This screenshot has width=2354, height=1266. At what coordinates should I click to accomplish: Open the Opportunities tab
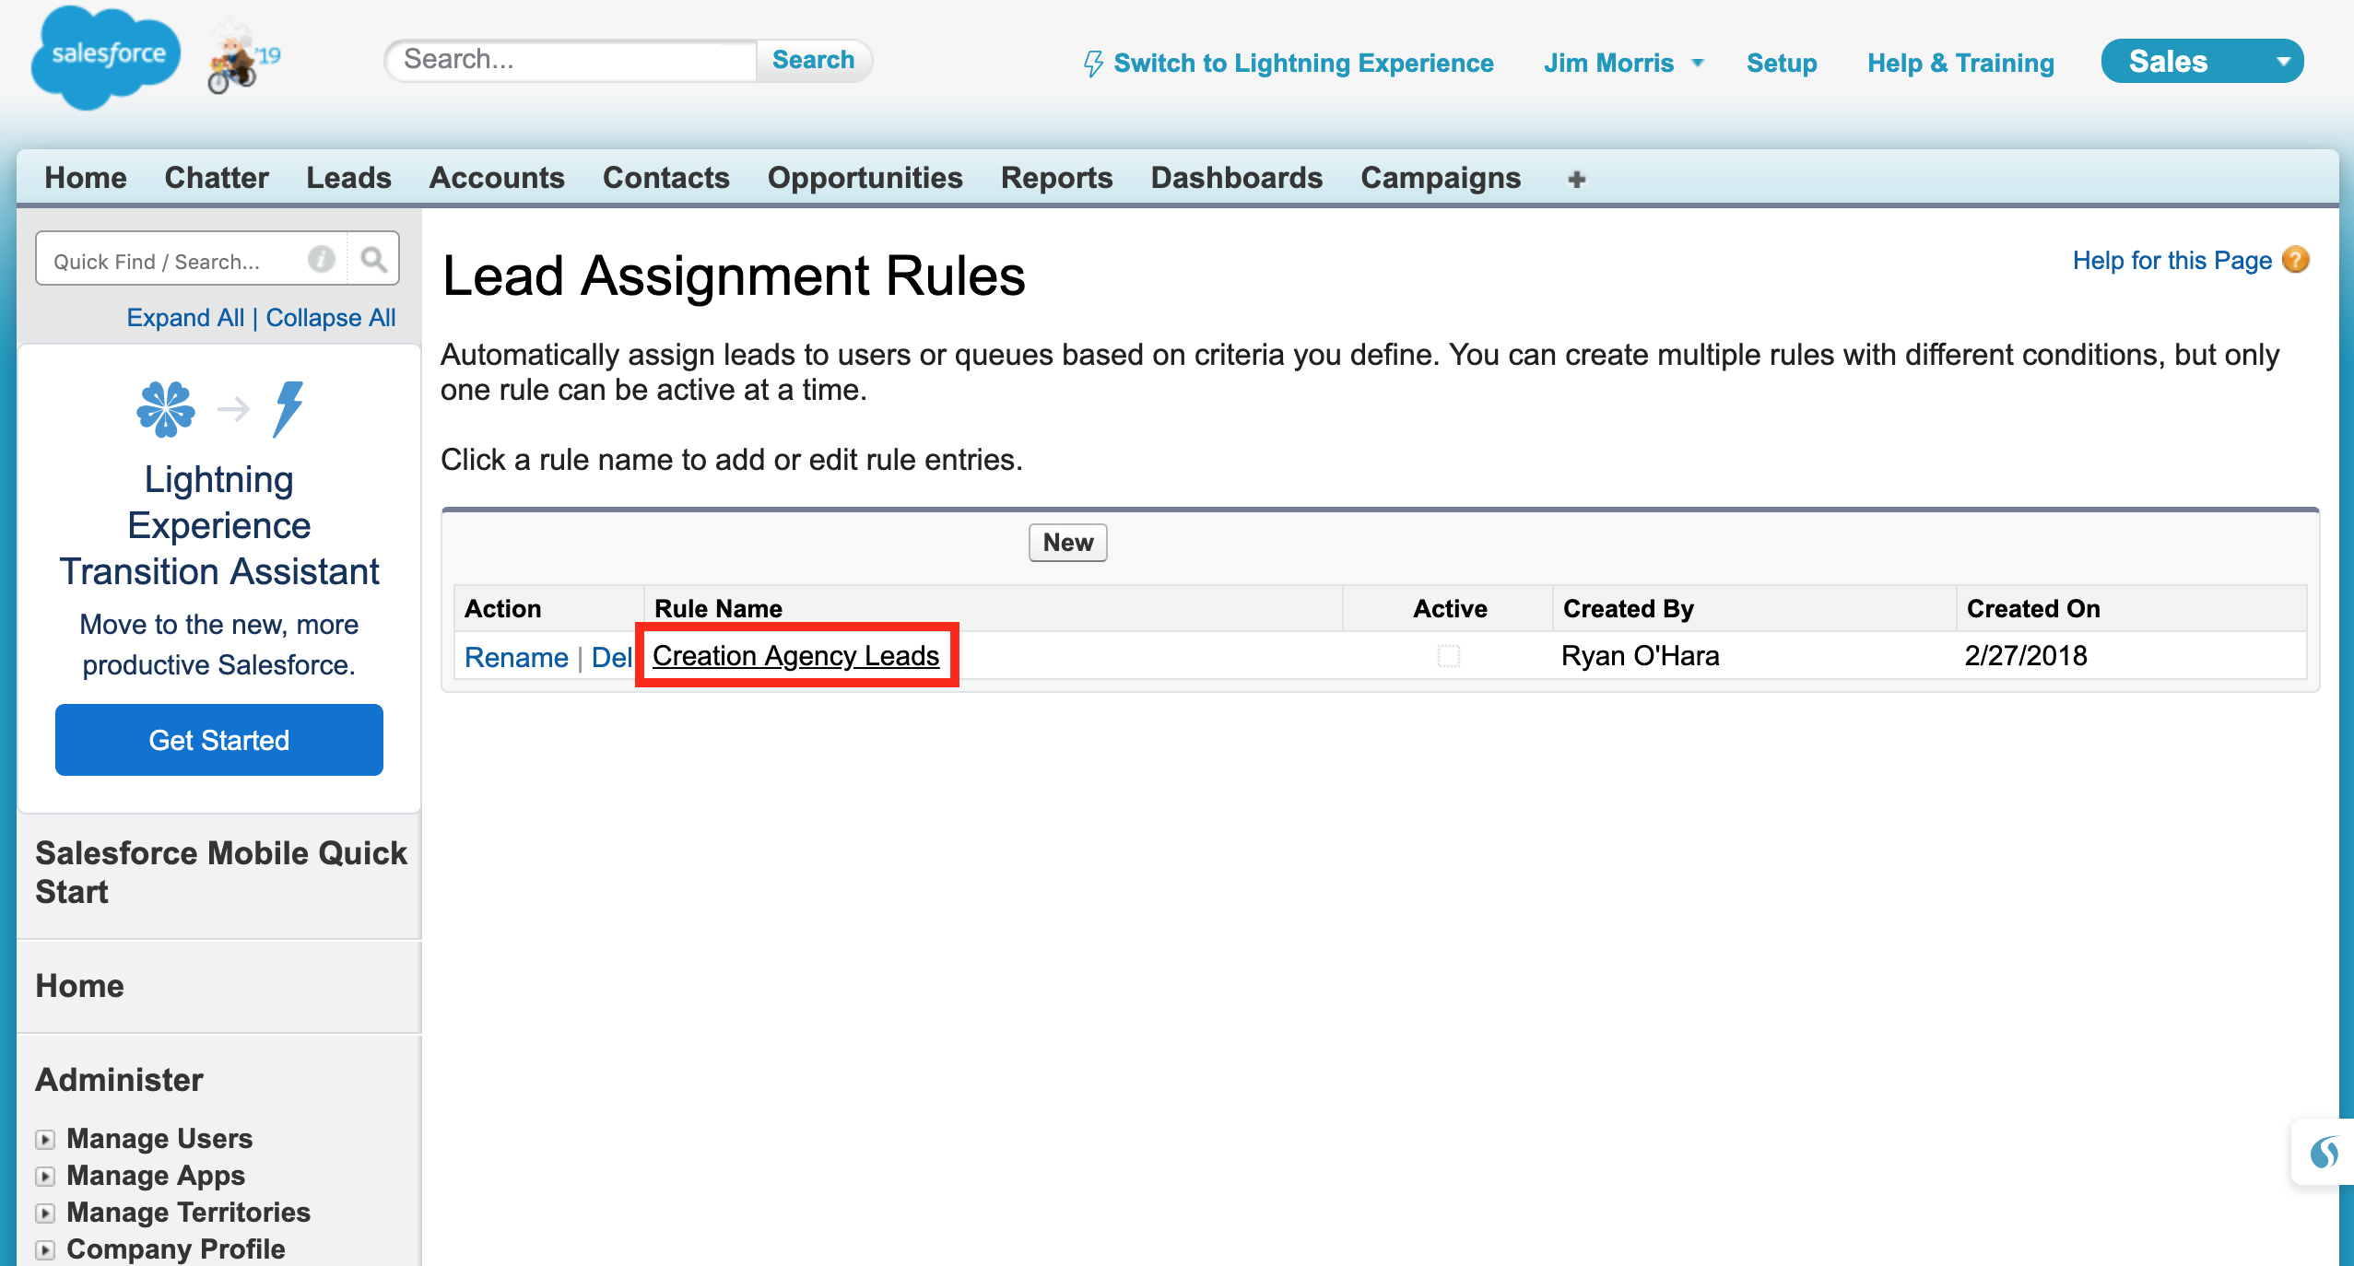[x=865, y=178]
